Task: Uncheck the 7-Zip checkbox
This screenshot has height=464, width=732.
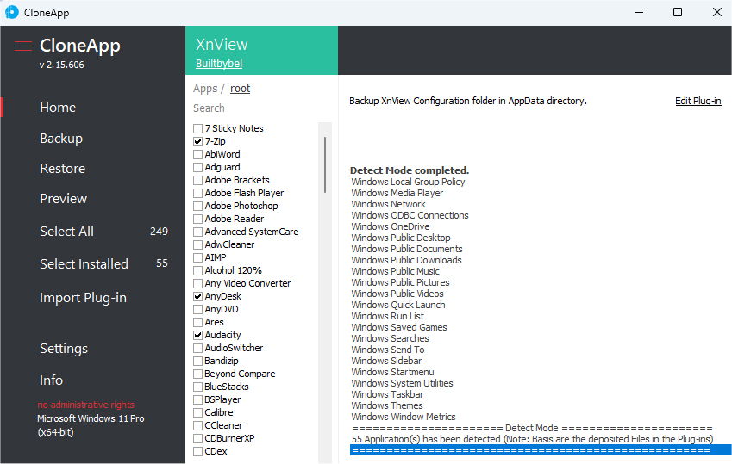Action: (x=198, y=141)
